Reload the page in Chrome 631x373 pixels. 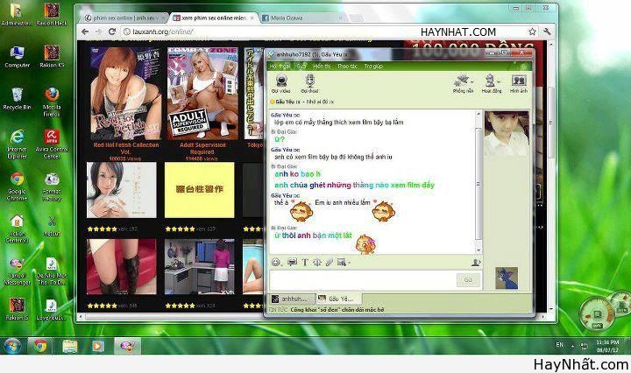tap(112, 32)
